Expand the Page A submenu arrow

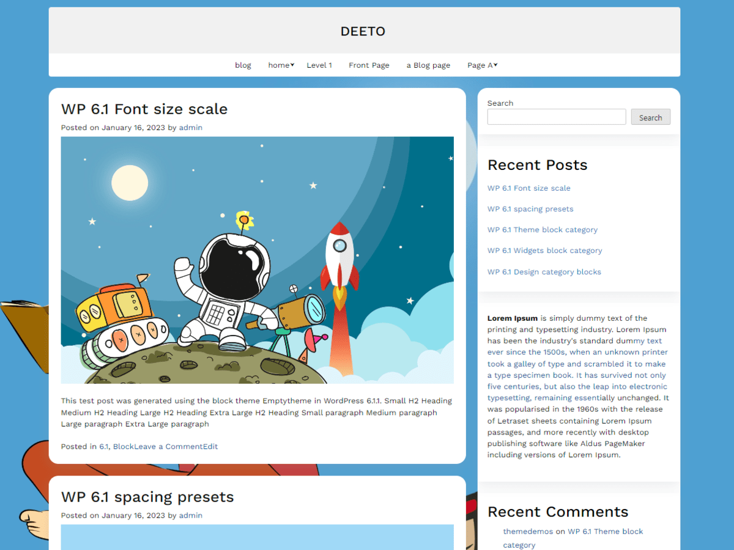(x=495, y=65)
